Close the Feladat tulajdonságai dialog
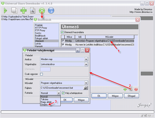This screenshot has height=118, width=155. 87,50
